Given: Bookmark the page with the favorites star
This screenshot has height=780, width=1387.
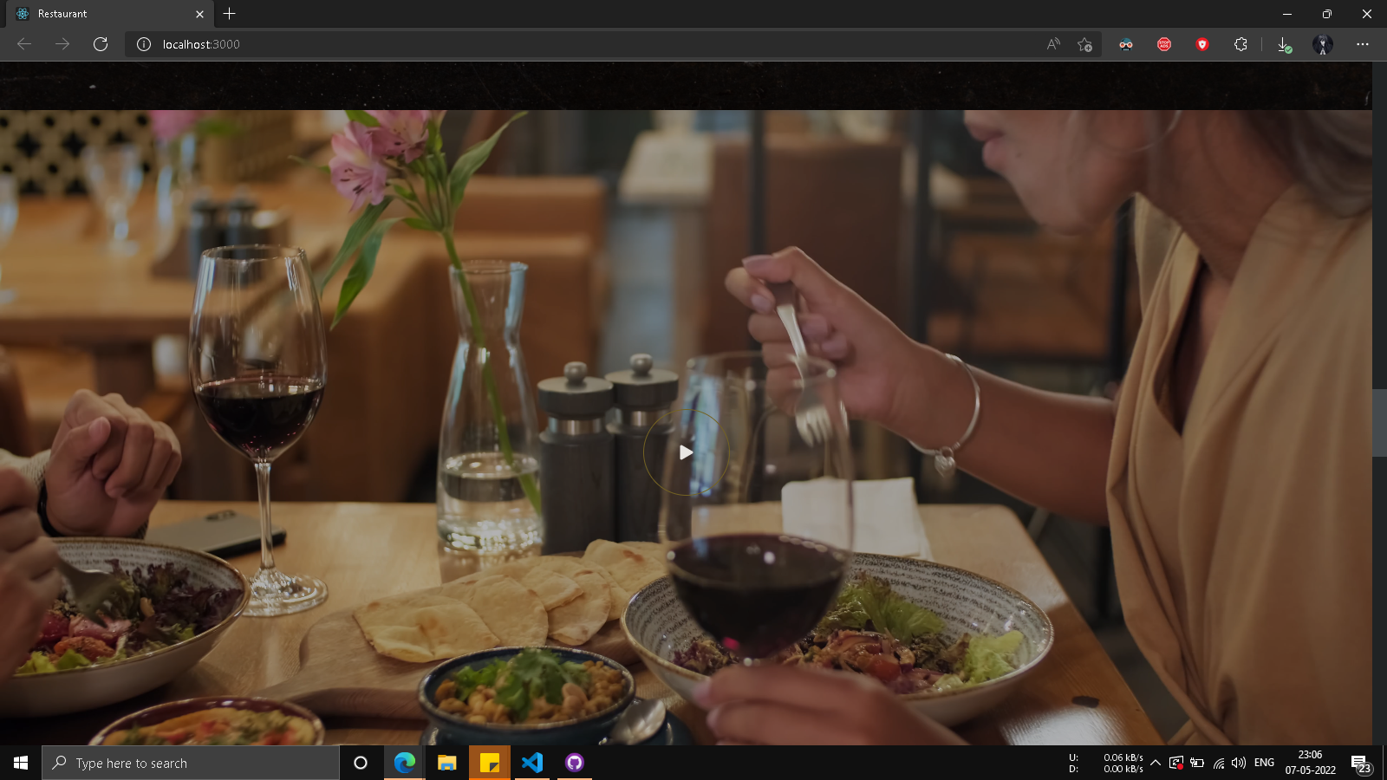Looking at the screenshot, I should [1084, 44].
